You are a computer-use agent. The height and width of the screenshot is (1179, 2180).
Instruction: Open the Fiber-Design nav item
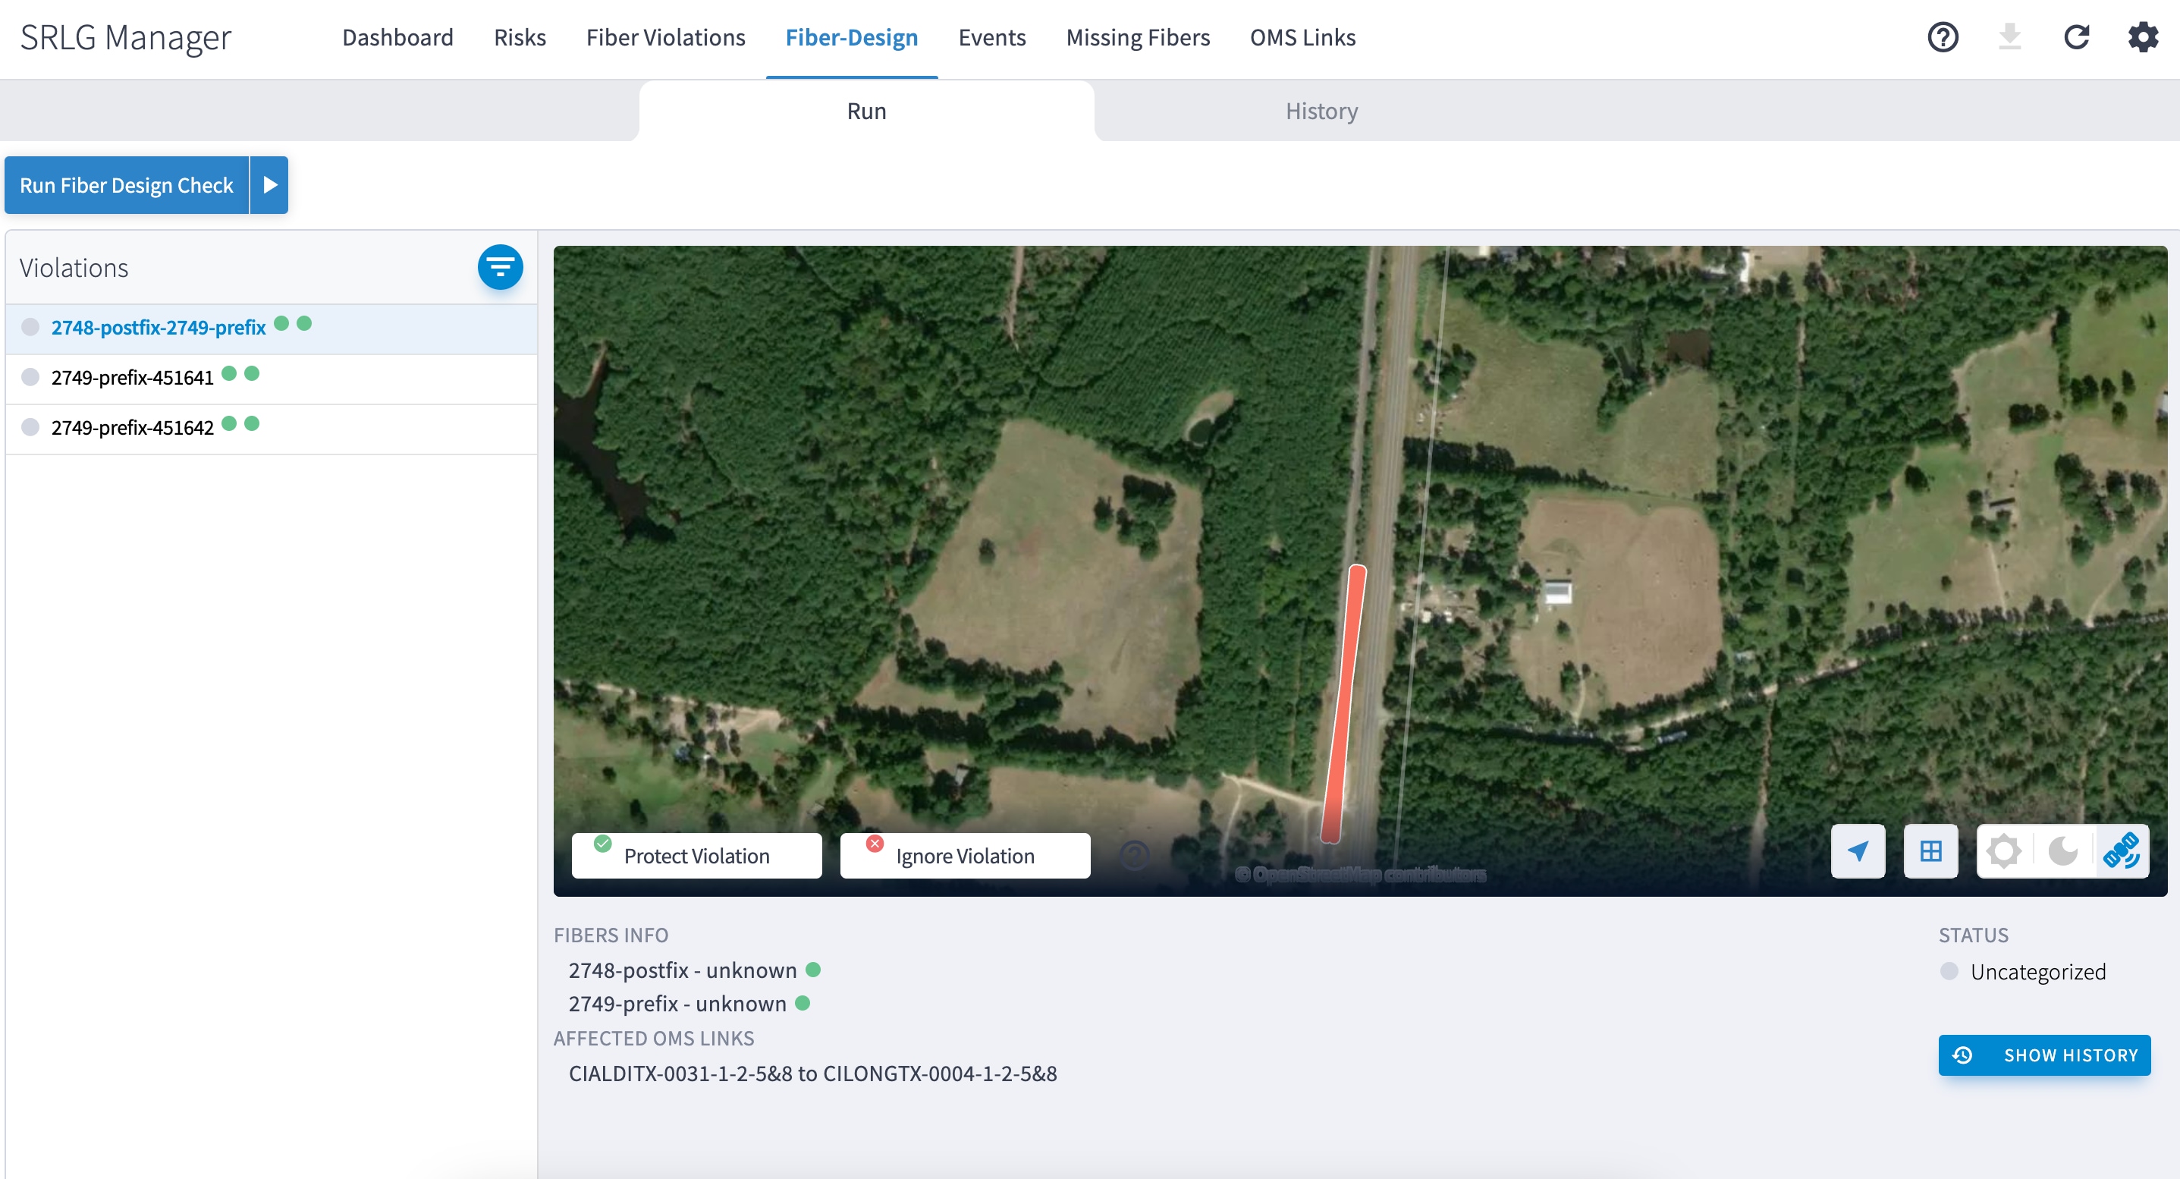pos(851,37)
